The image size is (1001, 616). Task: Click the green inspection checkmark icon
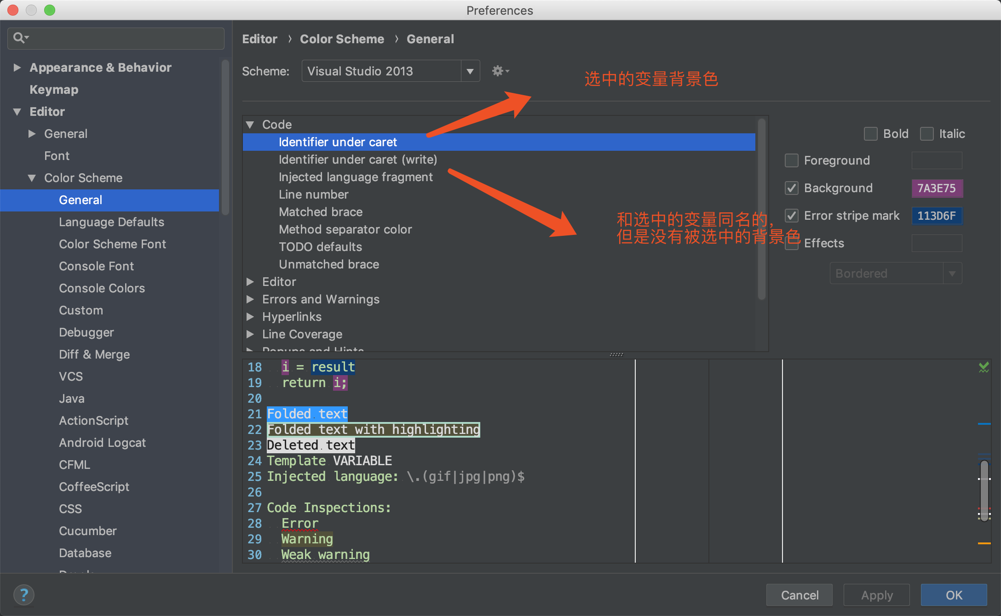tap(984, 367)
